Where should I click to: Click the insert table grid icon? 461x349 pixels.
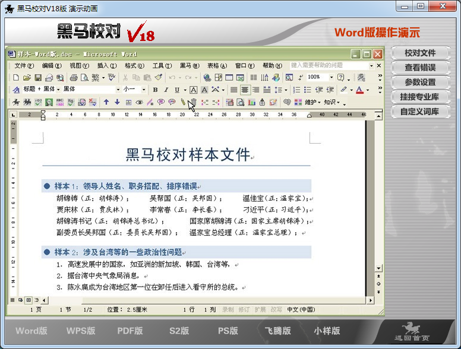[229, 77]
